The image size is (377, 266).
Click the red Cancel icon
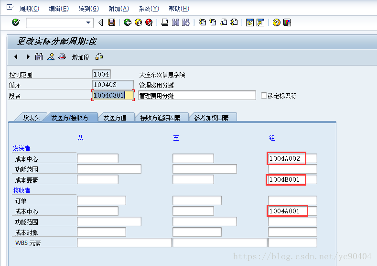pos(149,22)
